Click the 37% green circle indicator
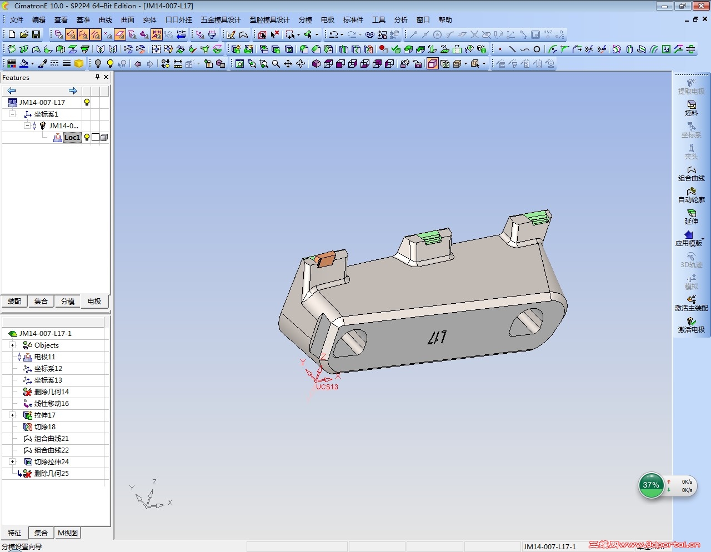 651,485
